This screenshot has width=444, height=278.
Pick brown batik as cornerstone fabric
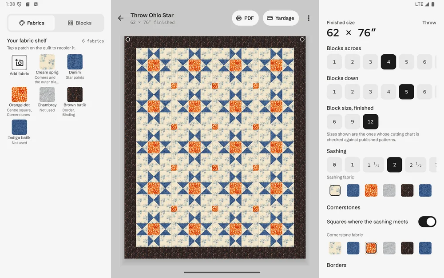click(x=407, y=248)
